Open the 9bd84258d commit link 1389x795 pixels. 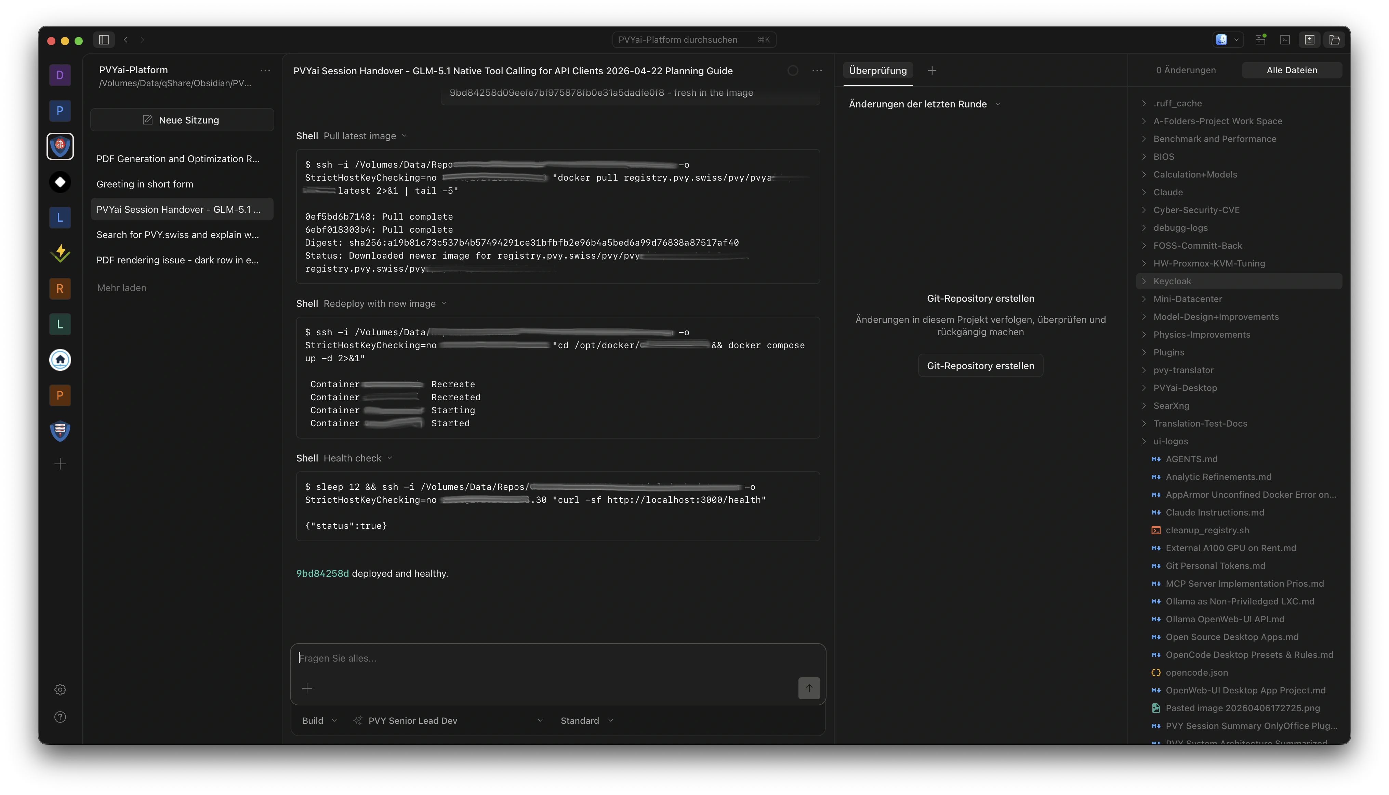322,573
